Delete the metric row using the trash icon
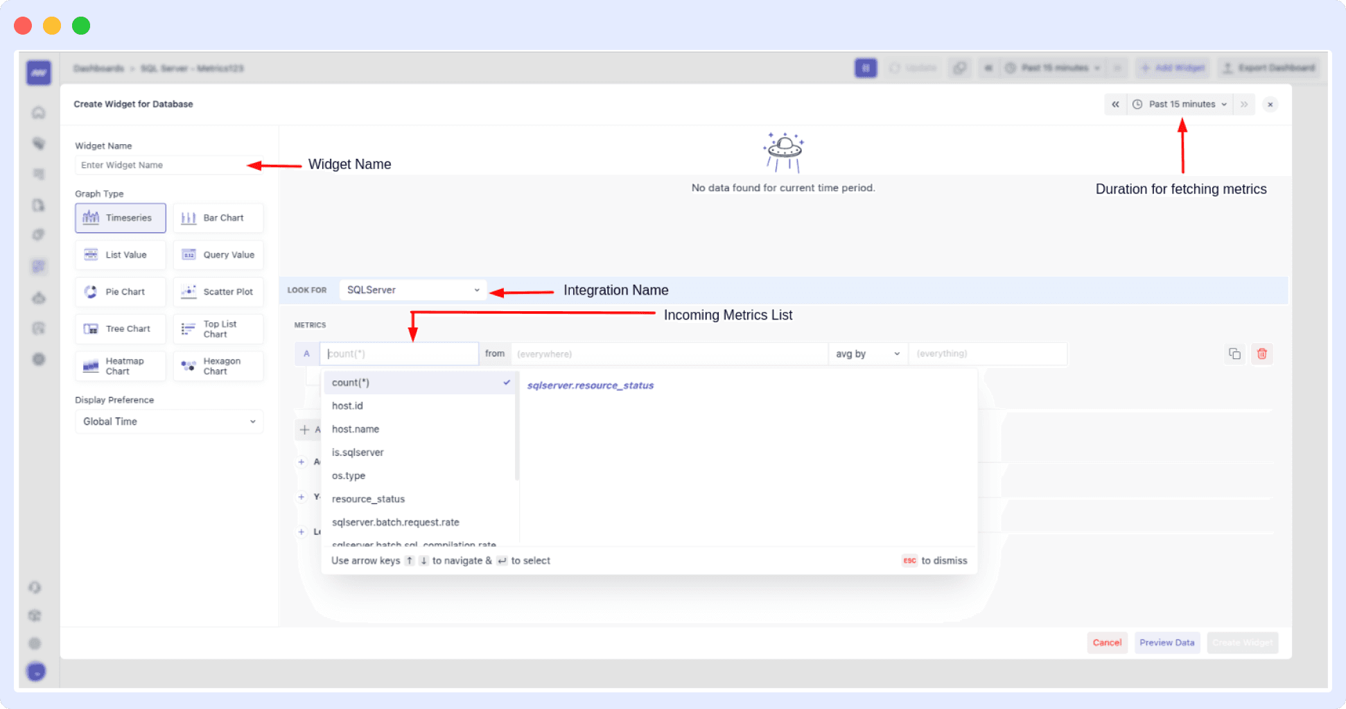1346x709 pixels. 1261,353
